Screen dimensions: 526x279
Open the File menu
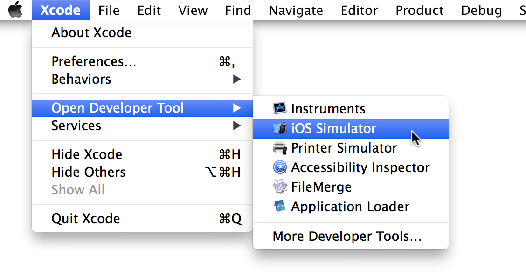point(109,10)
